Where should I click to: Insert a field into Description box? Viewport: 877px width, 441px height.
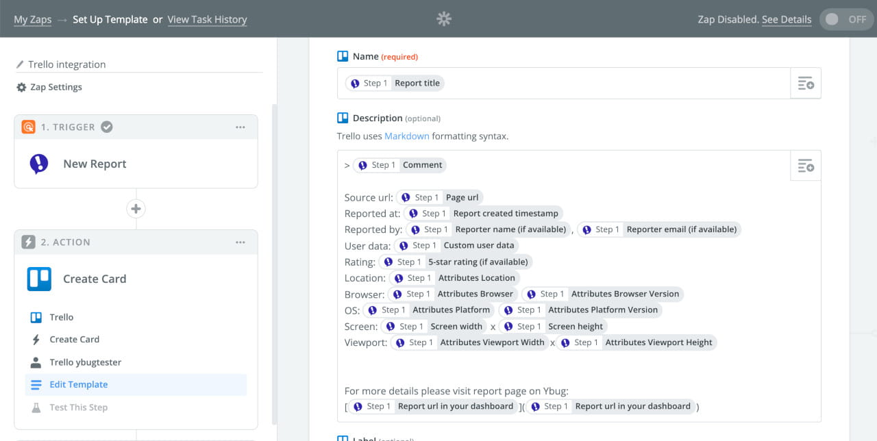coord(806,165)
